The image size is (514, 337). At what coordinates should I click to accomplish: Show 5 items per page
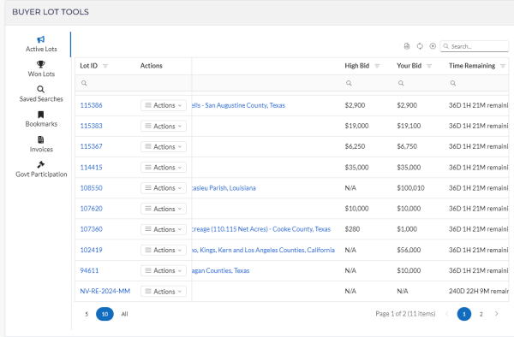(87, 314)
